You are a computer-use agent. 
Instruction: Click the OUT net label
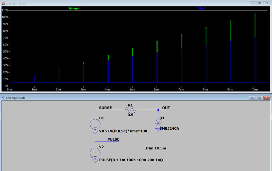click(x=166, y=108)
